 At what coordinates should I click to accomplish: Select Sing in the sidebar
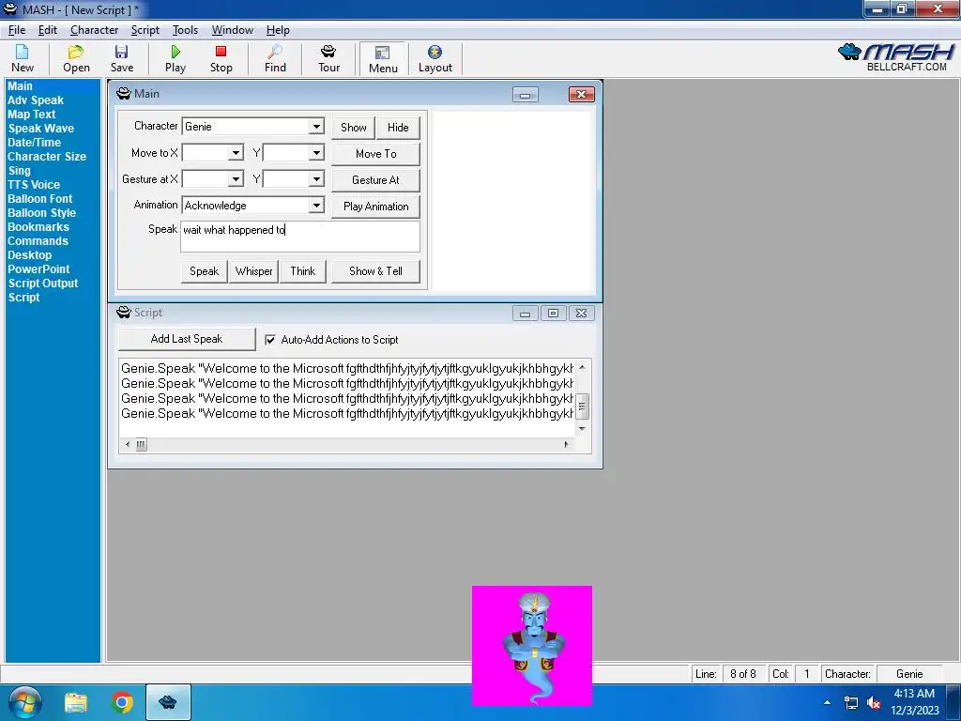point(19,171)
